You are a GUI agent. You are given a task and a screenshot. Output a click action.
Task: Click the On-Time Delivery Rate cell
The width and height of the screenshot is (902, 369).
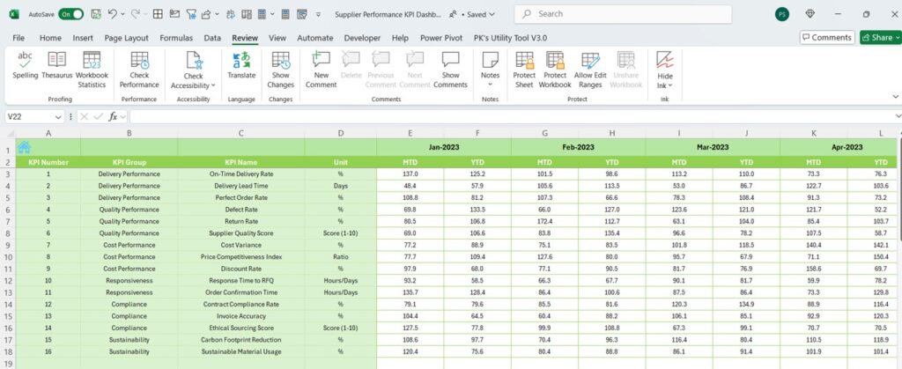click(241, 174)
